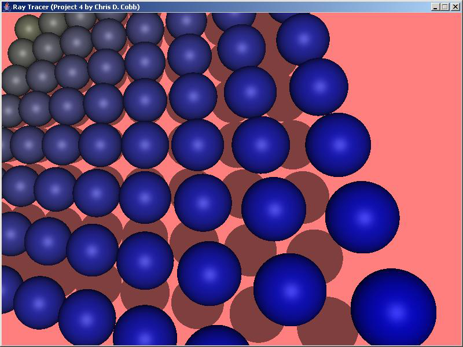Maximize the Ray Tracer window
Screen dimensions: 463x347
point(444,7)
